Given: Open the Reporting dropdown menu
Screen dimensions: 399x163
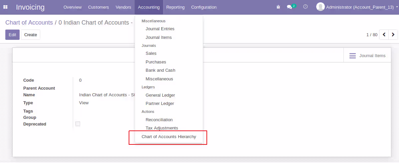Looking at the screenshot, I should coord(176,7).
